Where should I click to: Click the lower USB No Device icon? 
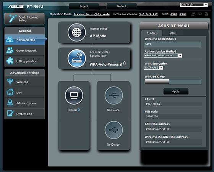point(114,130)
